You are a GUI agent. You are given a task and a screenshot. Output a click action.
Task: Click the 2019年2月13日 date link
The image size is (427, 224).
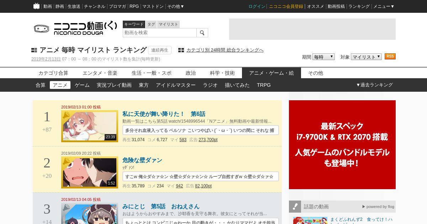point(46,59)
